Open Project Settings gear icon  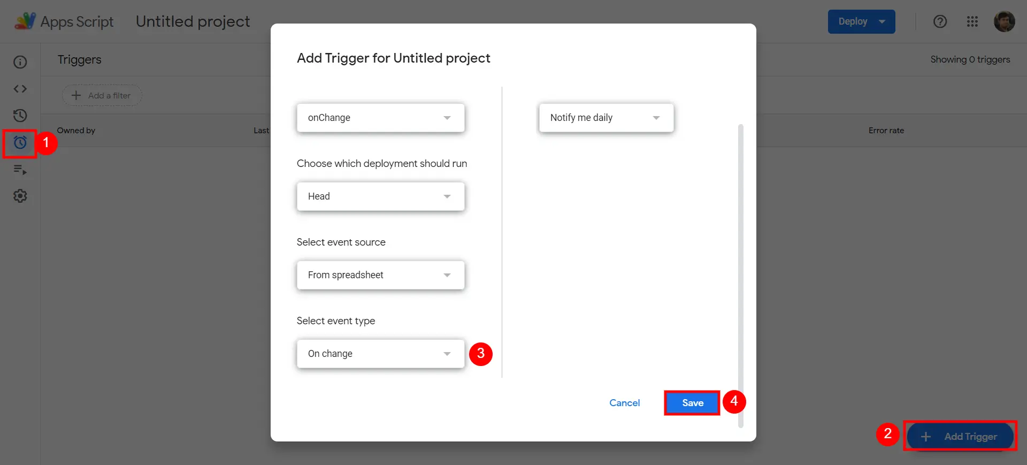coord(20,196)
